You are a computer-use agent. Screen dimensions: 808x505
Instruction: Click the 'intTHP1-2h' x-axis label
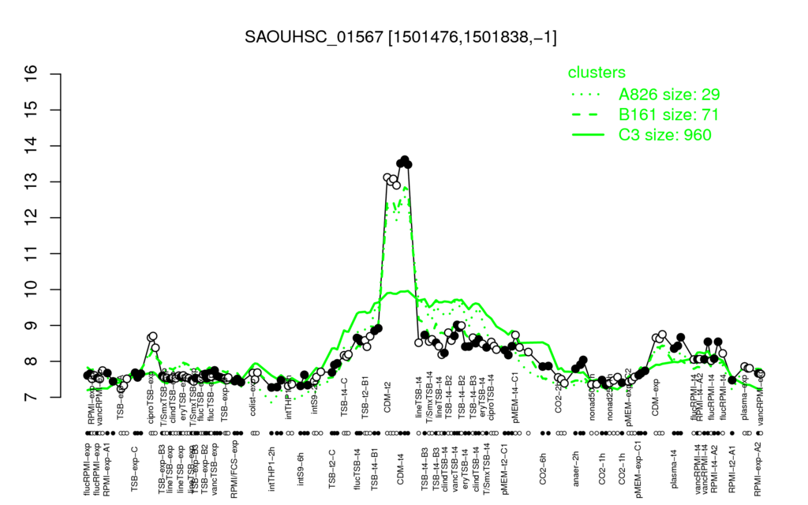click(x=271, y=469)
